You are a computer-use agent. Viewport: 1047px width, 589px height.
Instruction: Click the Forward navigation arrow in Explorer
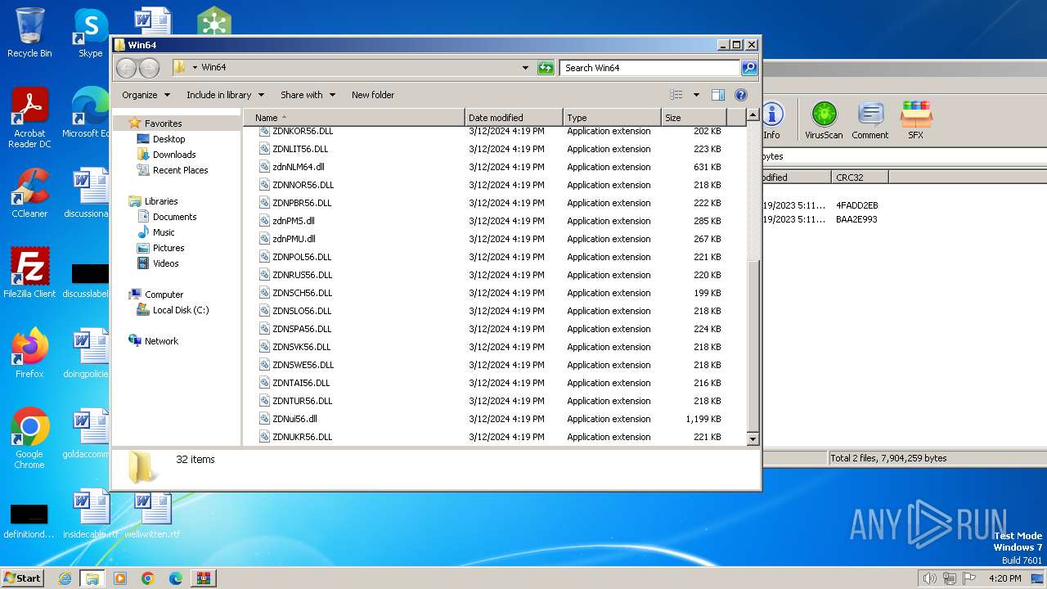pyautogui.click(x=149, y=68)
